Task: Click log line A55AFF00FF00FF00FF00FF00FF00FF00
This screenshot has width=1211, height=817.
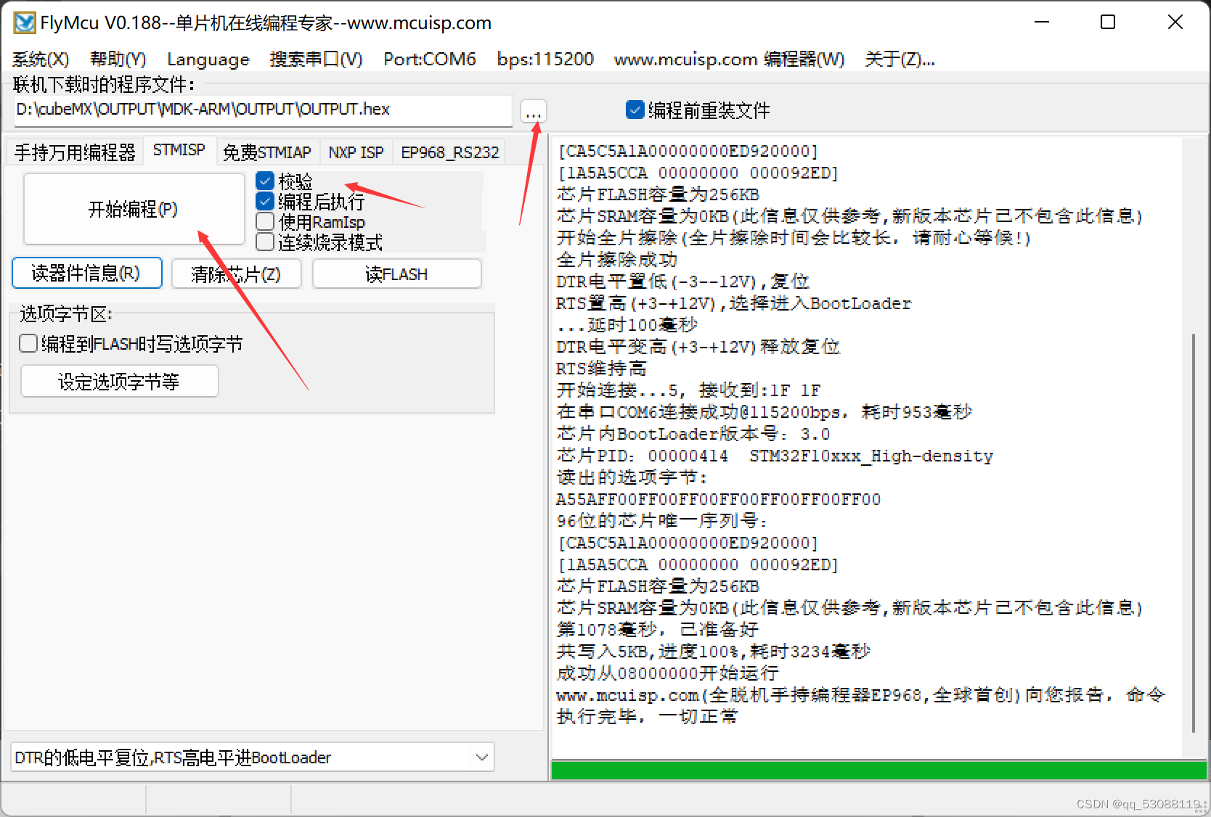Action: coord(719,499)
